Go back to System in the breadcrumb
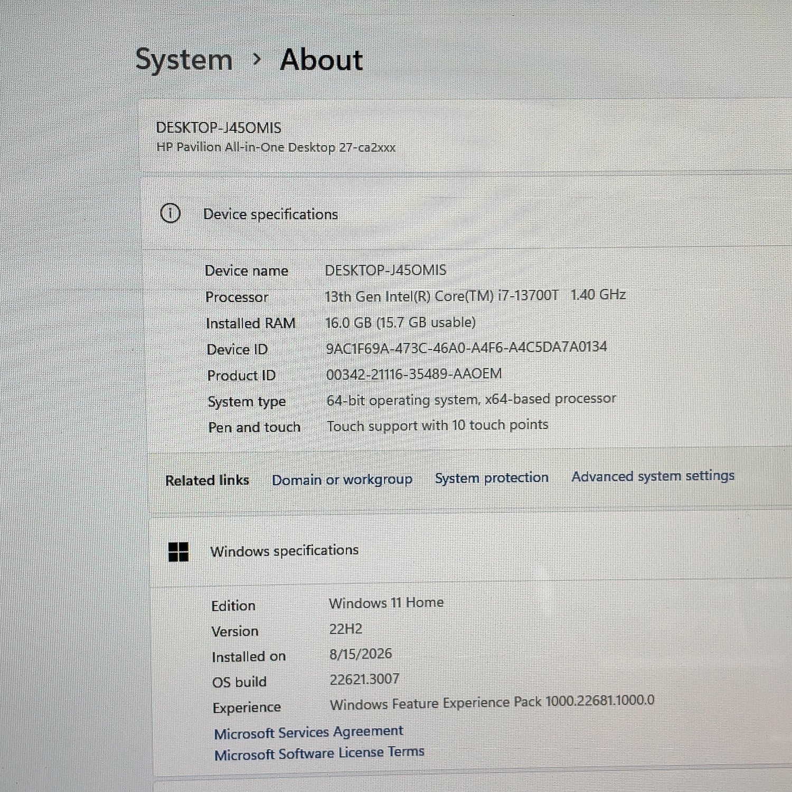The height and width of the screenshot is (792, 792). click(184, 59)
